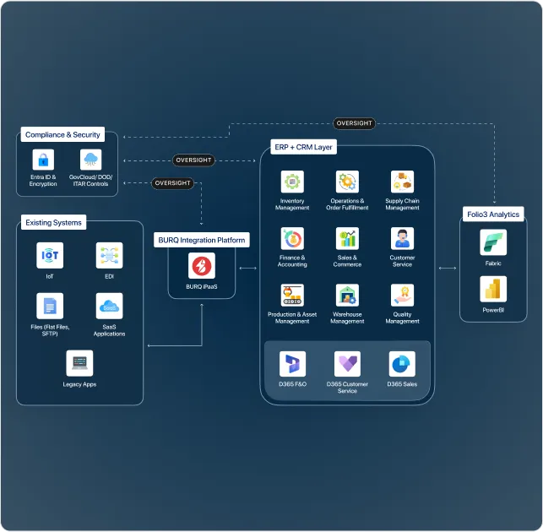Click the BURQ Integration Platform label
543x532 pixels.
[202, 240]
